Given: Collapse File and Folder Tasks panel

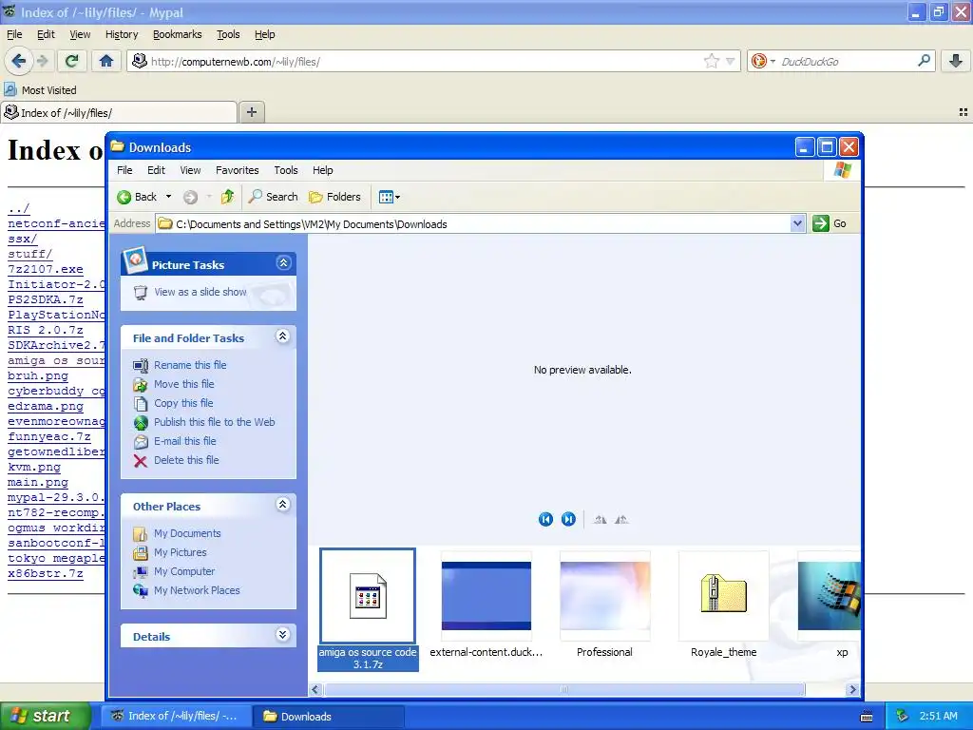Looking at the screenshot, I should [x=282, y=336].
